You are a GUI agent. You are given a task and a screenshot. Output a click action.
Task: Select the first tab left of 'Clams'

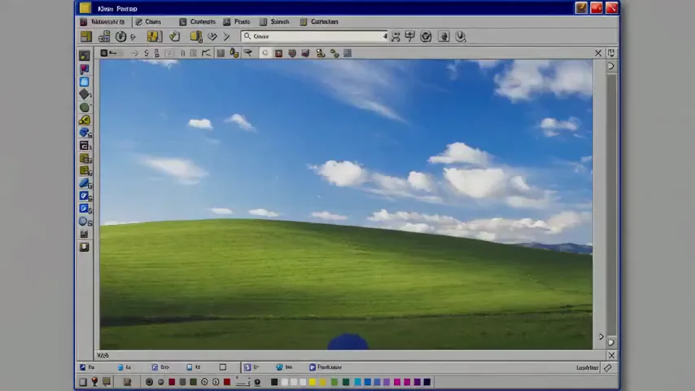tap(103, 22)
